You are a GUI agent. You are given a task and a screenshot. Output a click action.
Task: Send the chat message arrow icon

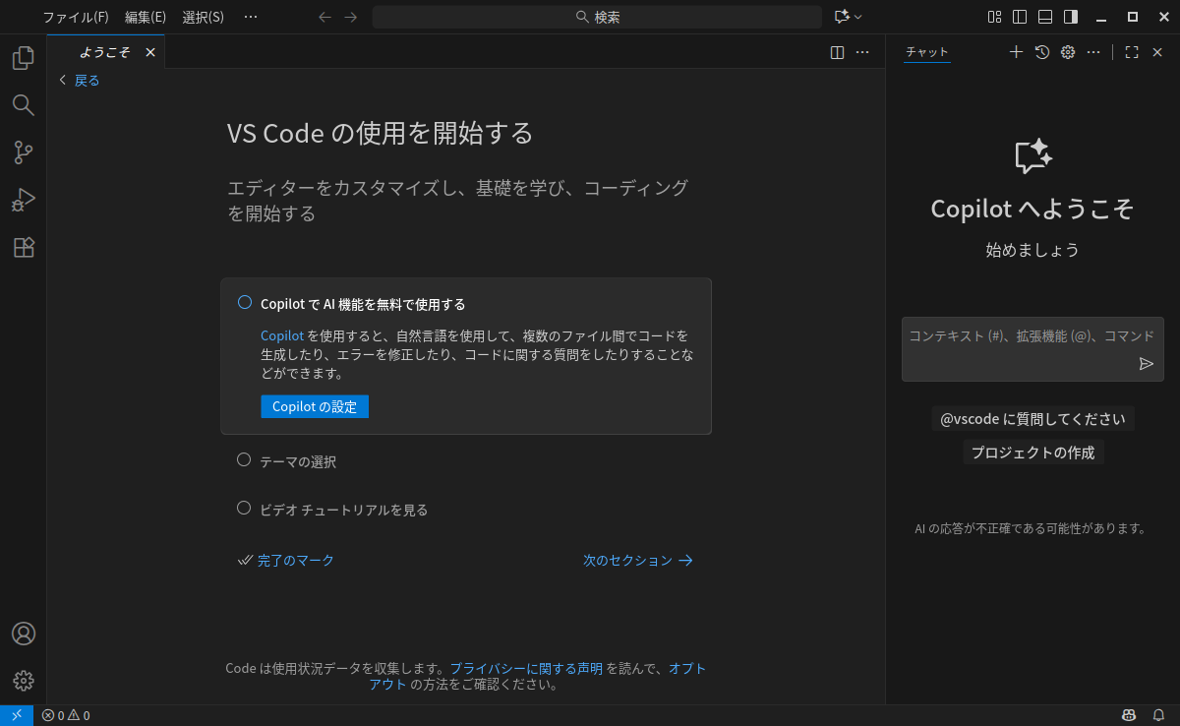[1146, 364]
